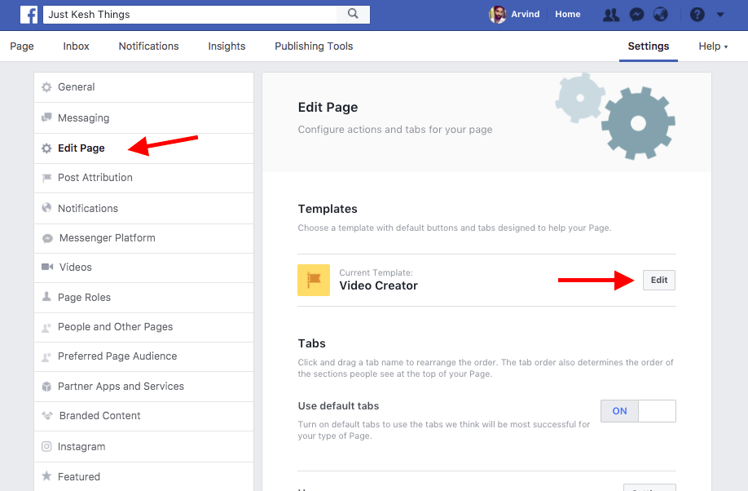Go to Home link in header
The image size is (748, 491).
[568, 15]
